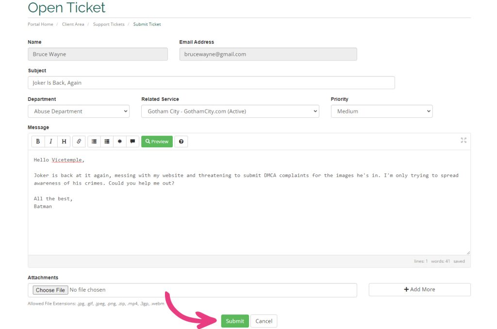Click the underlined word 'Vicetemple' in message
497x329 pixels.
67,160
